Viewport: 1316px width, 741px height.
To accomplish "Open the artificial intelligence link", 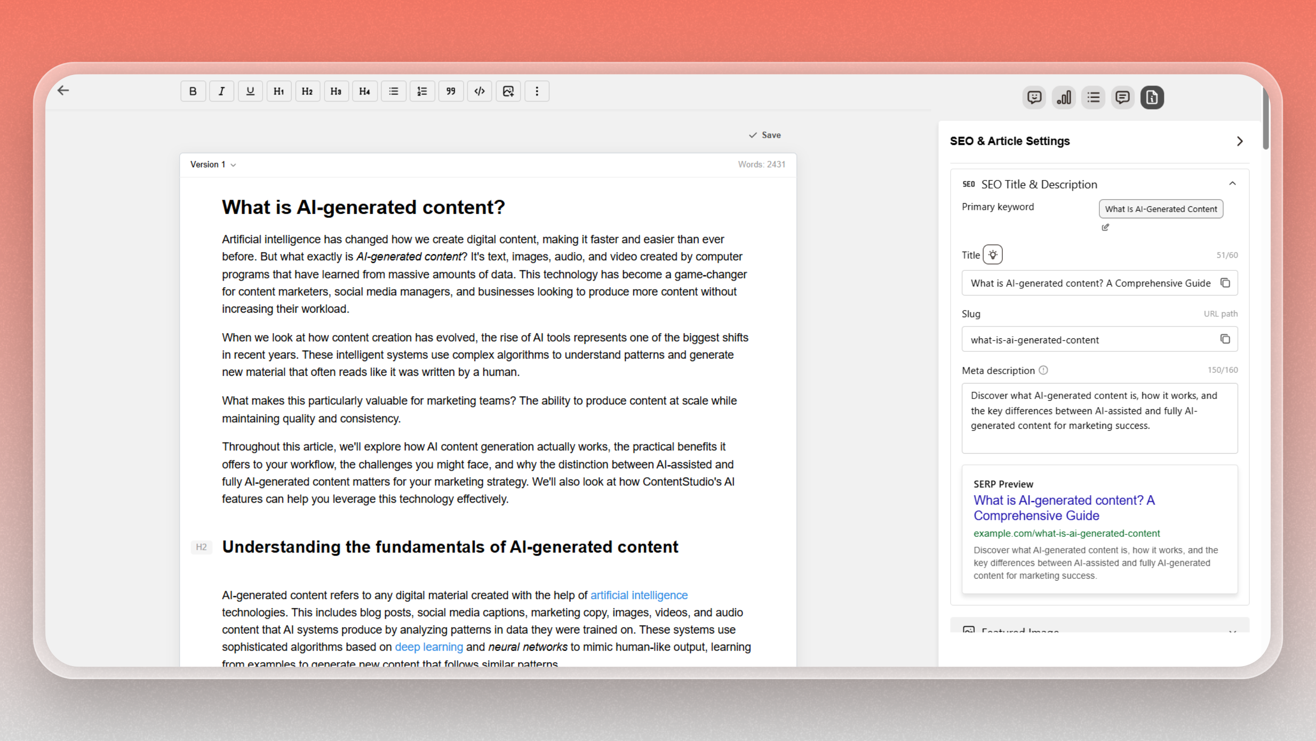I will pyautogui.click(x=638, y=596).
